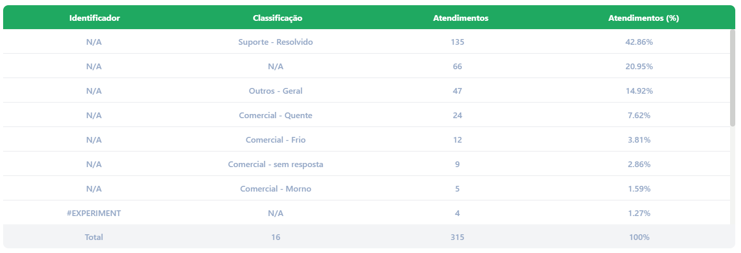Select the Atendimentos (%) column header
Screen dimensions: 741x253
click(x=644, y=18)
